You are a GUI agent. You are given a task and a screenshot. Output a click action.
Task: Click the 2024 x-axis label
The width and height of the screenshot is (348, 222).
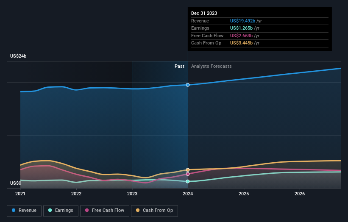[x=188, y=194]
